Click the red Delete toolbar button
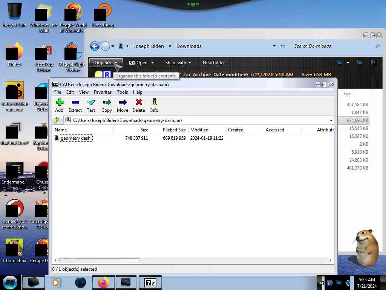The width and height of the screenshot is (386, 290). click(x=139, y=106)
